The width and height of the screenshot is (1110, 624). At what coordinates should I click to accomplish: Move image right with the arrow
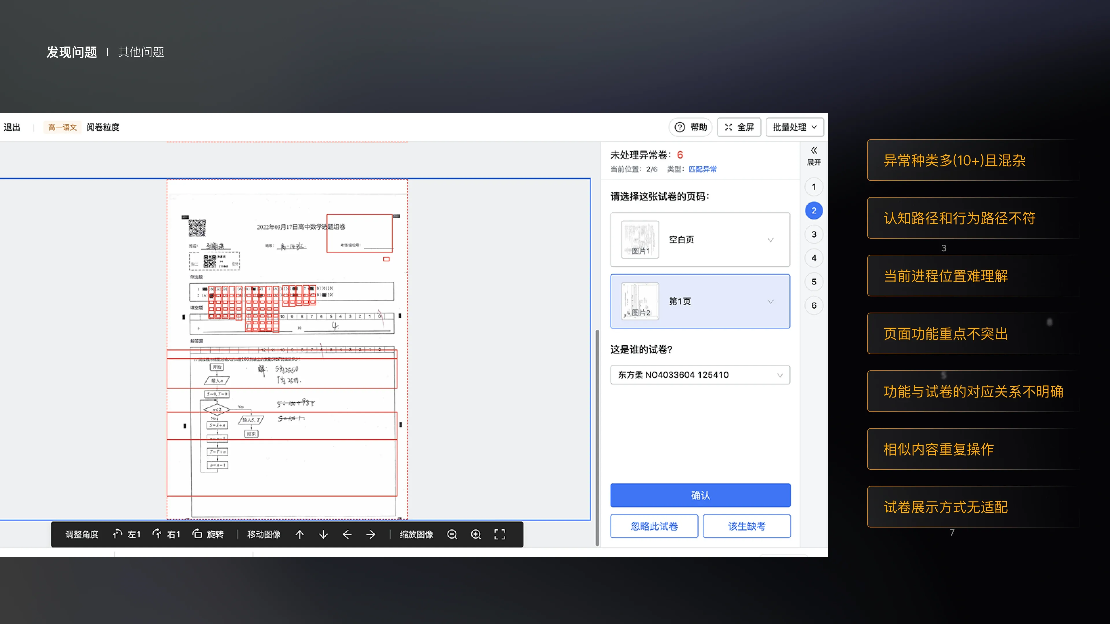[371, 534]
